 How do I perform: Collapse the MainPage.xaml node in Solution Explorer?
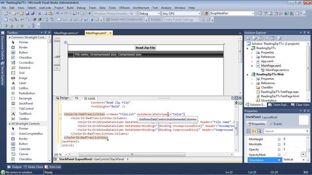point(252,66)
